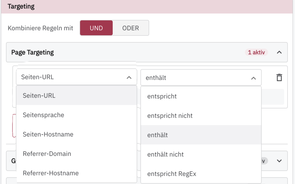Viewport: 295px width, 184px height.
Task: Close the enthält dropdown via its chevron
Action: tap(253, 77)
